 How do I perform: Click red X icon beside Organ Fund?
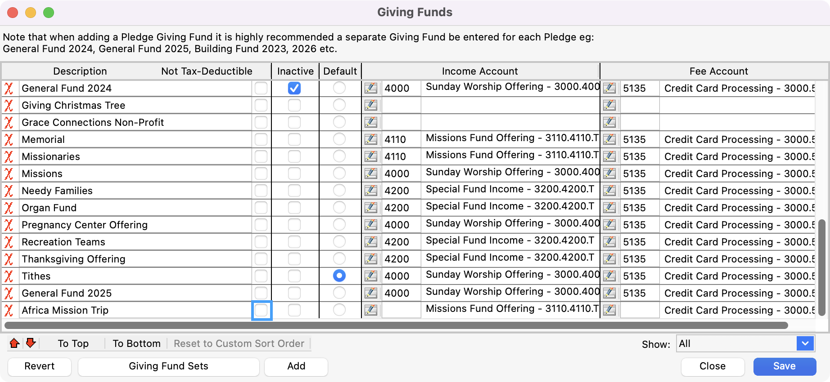(x=9, y=208)
